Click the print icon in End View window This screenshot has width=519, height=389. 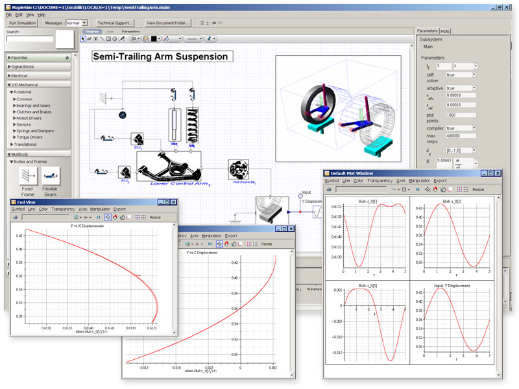tap(15, 217)
